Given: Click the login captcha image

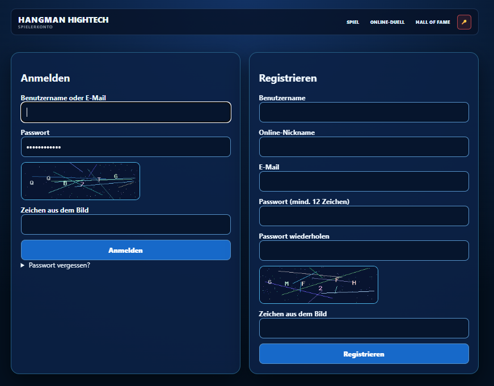Looking at the screenshot, I should 81,181.
